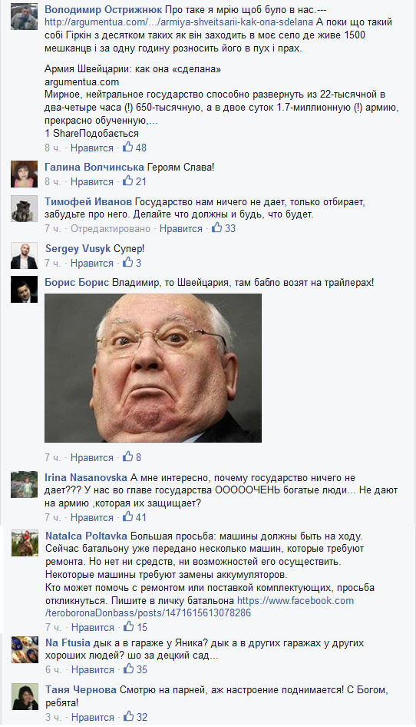
Task: Click Галина Волчинська's avatar picture
Action: [x=24, y=174]
